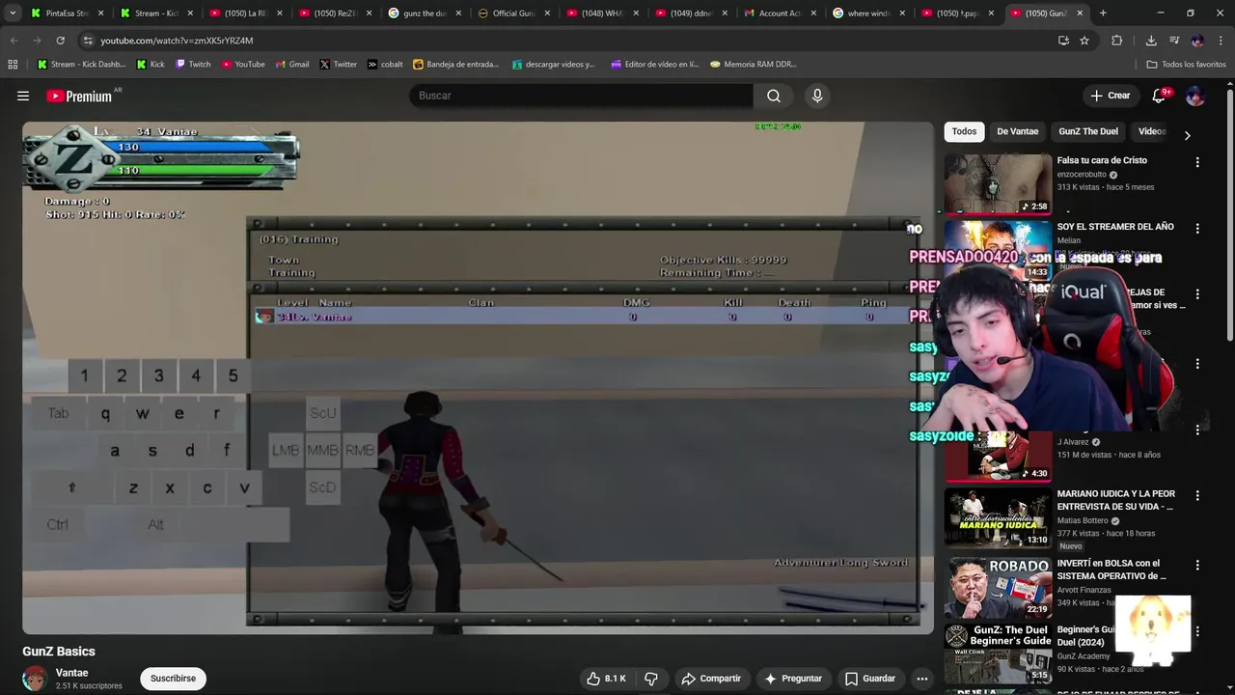This screenshot has height=695, width=1235.
Task: Select the Todos filter chip
Action: (964, 131)
